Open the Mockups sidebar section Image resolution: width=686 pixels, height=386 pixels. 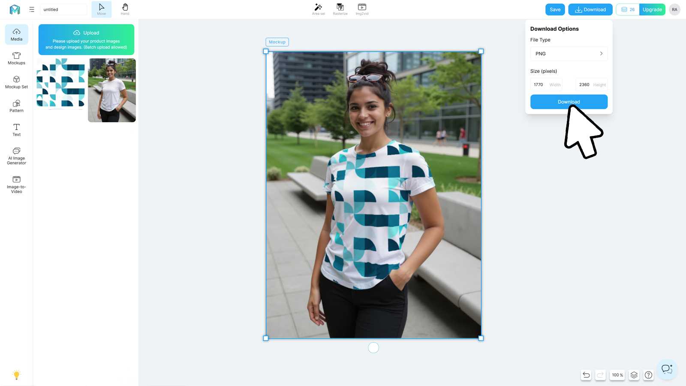click(x=16, y=58)
